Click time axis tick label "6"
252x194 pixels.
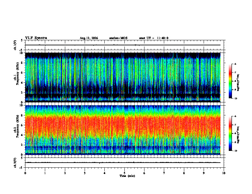click(144, 173)
